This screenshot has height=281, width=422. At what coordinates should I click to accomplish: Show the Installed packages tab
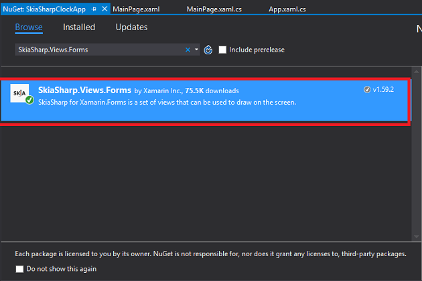[x=79, y=27]
